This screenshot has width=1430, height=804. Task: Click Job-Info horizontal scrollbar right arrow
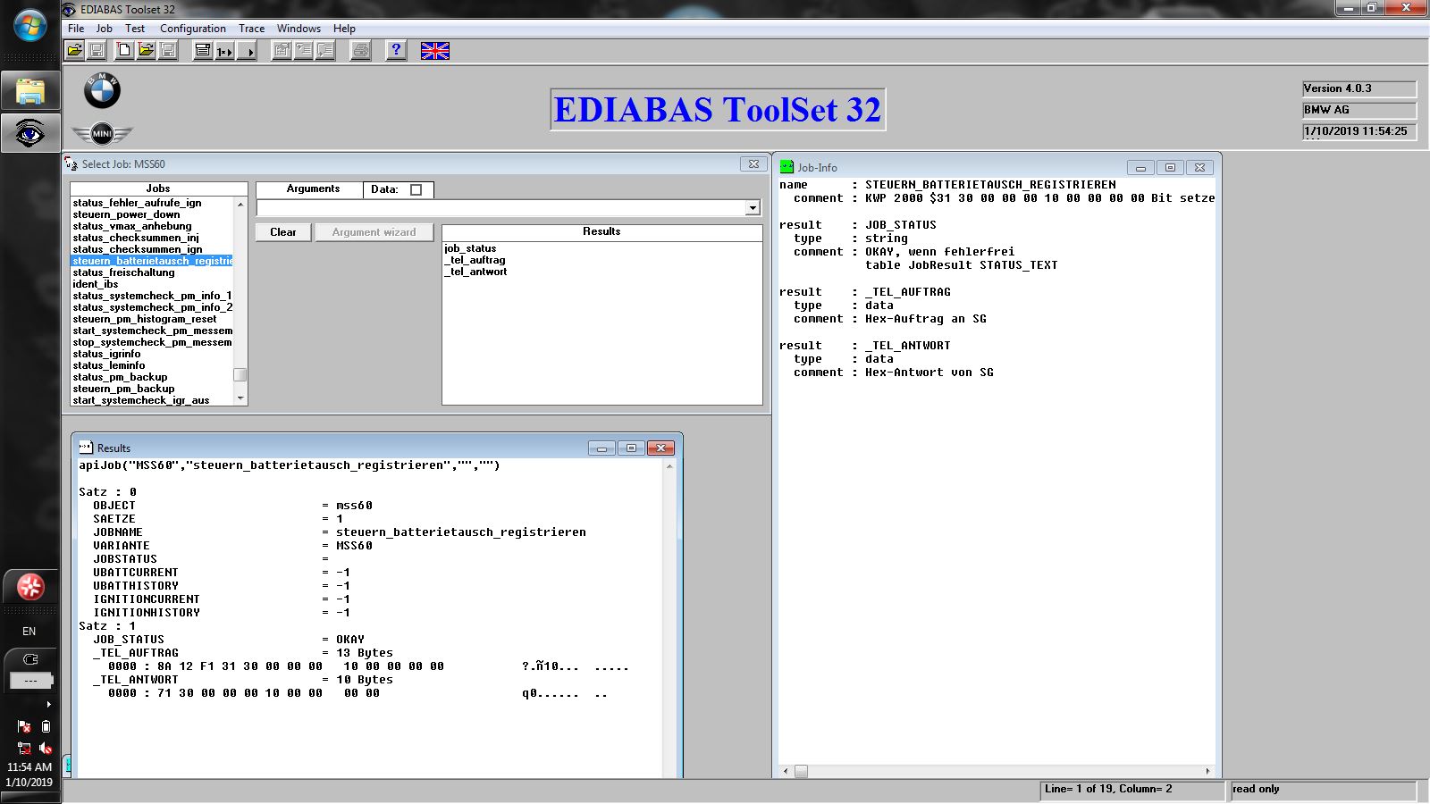point(1207,771)
